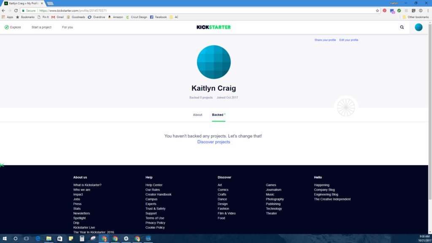Screen dimensions: 432x243
Task: Open the Apps grid in bookmarks bar
Action: coord(8,17)
